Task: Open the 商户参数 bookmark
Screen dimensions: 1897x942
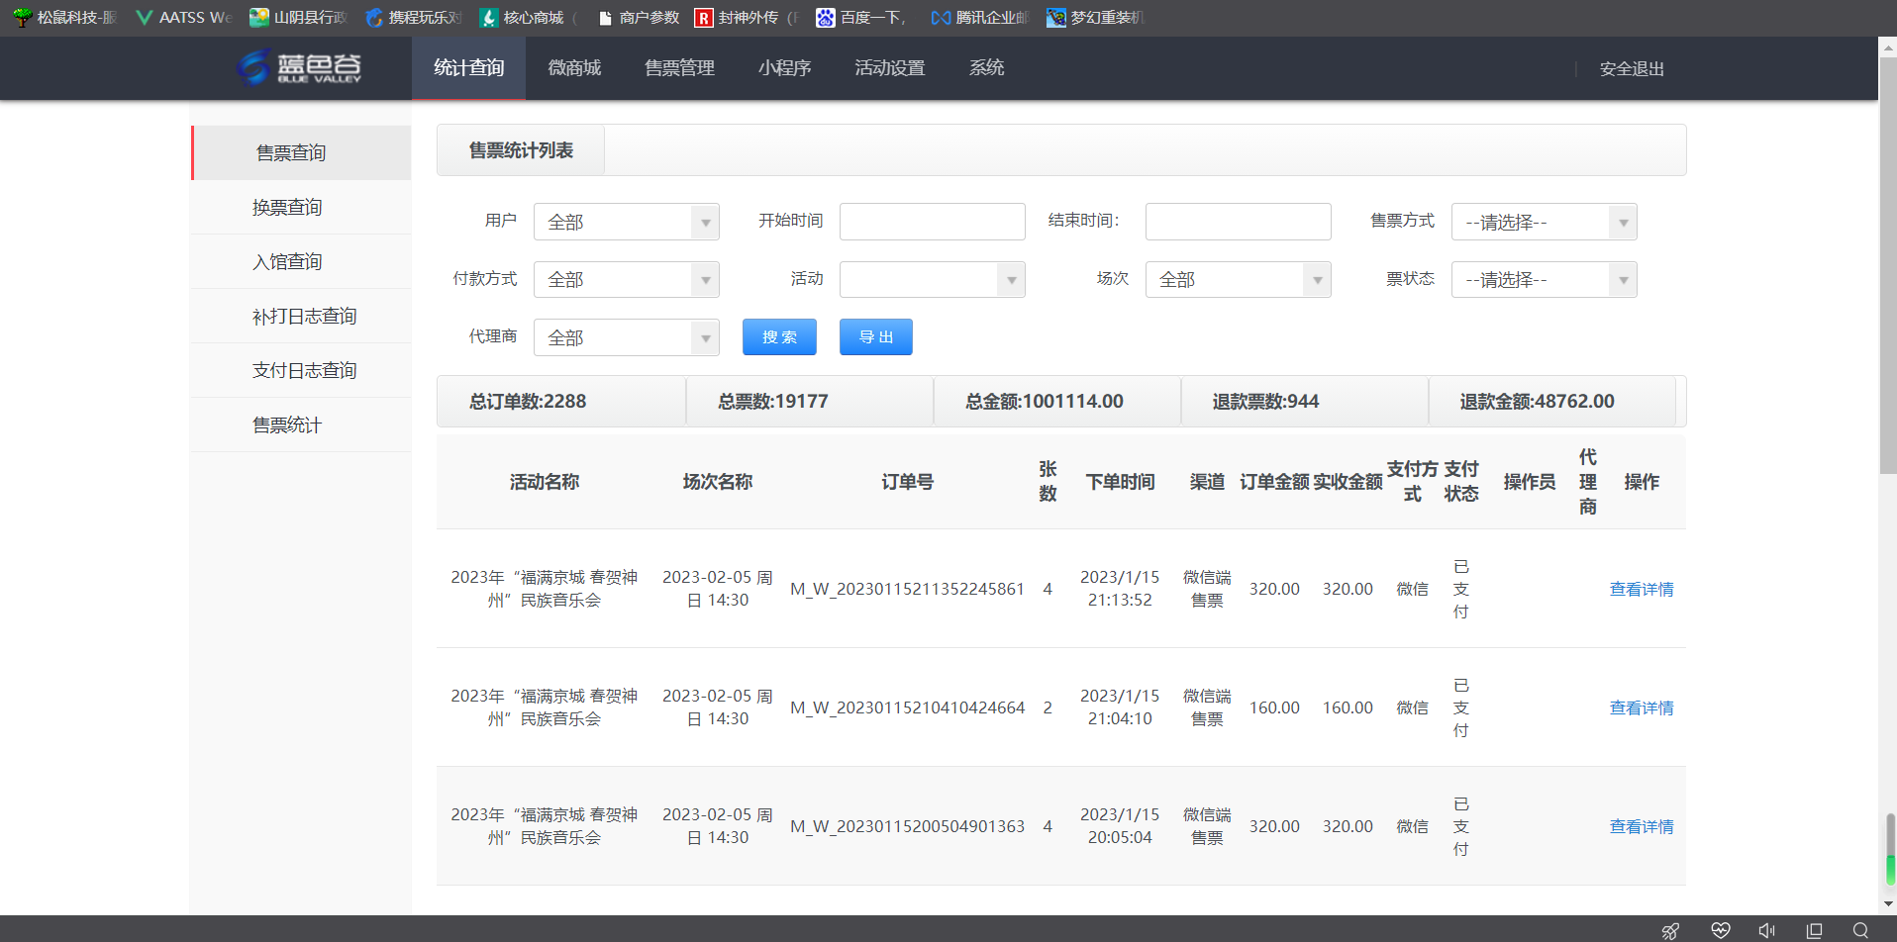Action: 639,18
